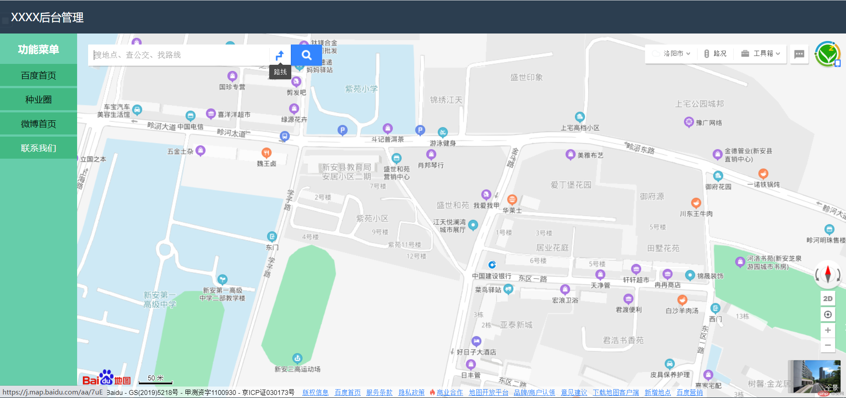846x398 pixels.
Task: Open the 隐私政策 footer link
Action: click(x=412, y=392)
